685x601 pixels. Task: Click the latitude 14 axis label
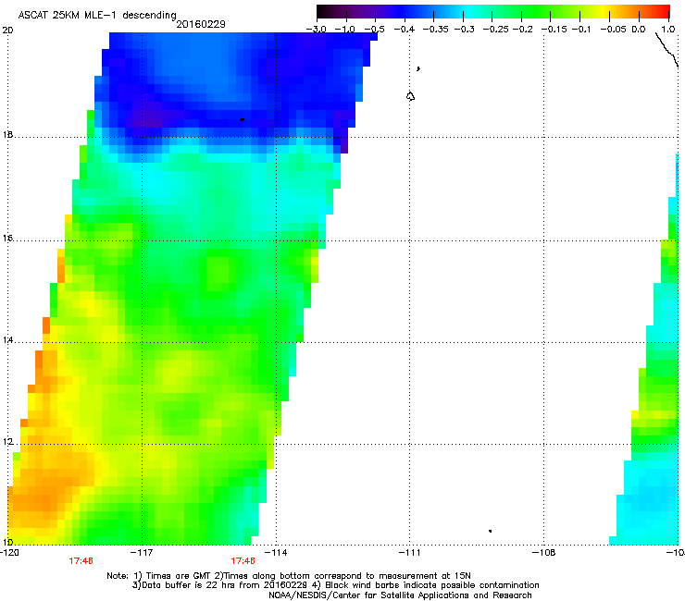click(7, 340)
